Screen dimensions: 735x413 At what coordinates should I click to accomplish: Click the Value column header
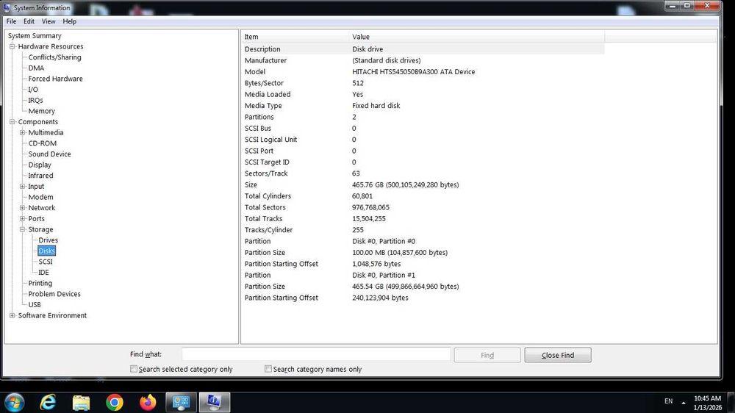click(x=477, y=37)
